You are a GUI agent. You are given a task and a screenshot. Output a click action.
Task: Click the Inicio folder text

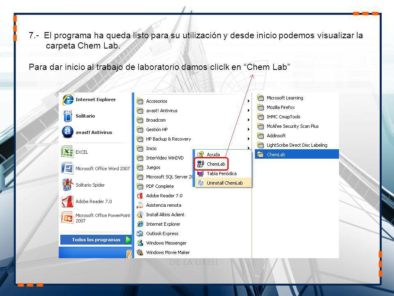pyautogui.click(x=151, y=148)
